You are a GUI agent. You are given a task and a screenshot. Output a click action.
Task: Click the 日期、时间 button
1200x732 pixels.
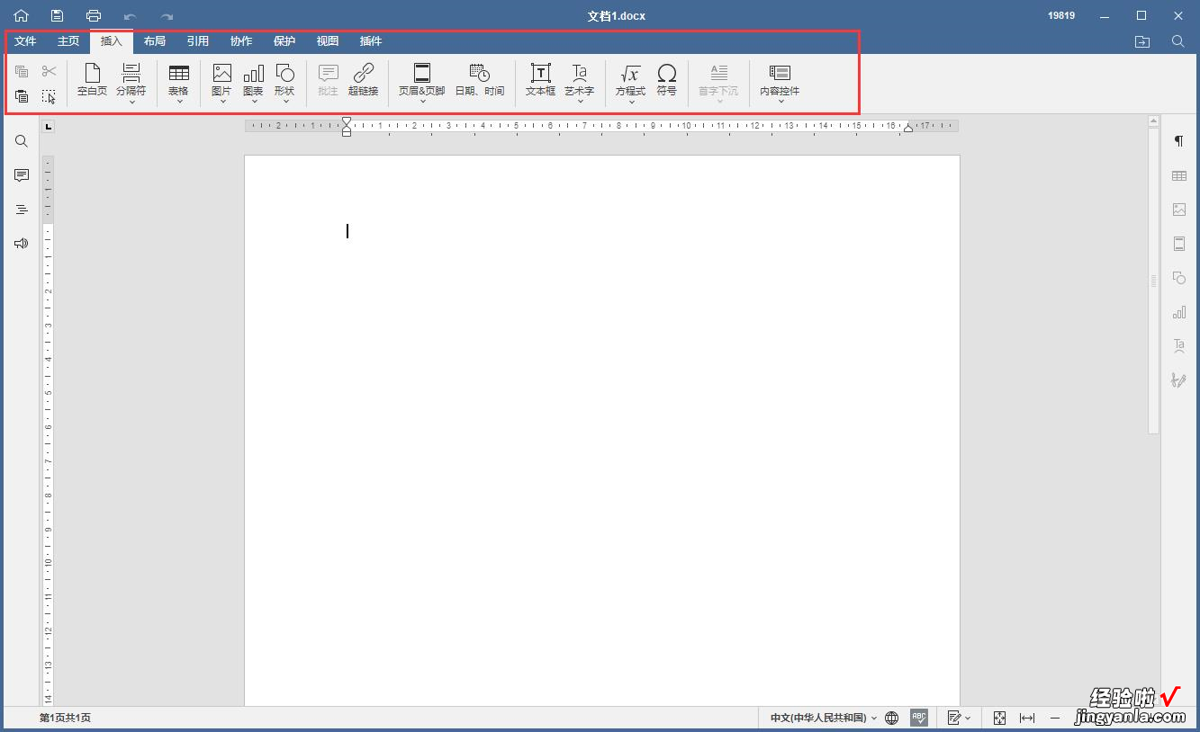[480, 81]
